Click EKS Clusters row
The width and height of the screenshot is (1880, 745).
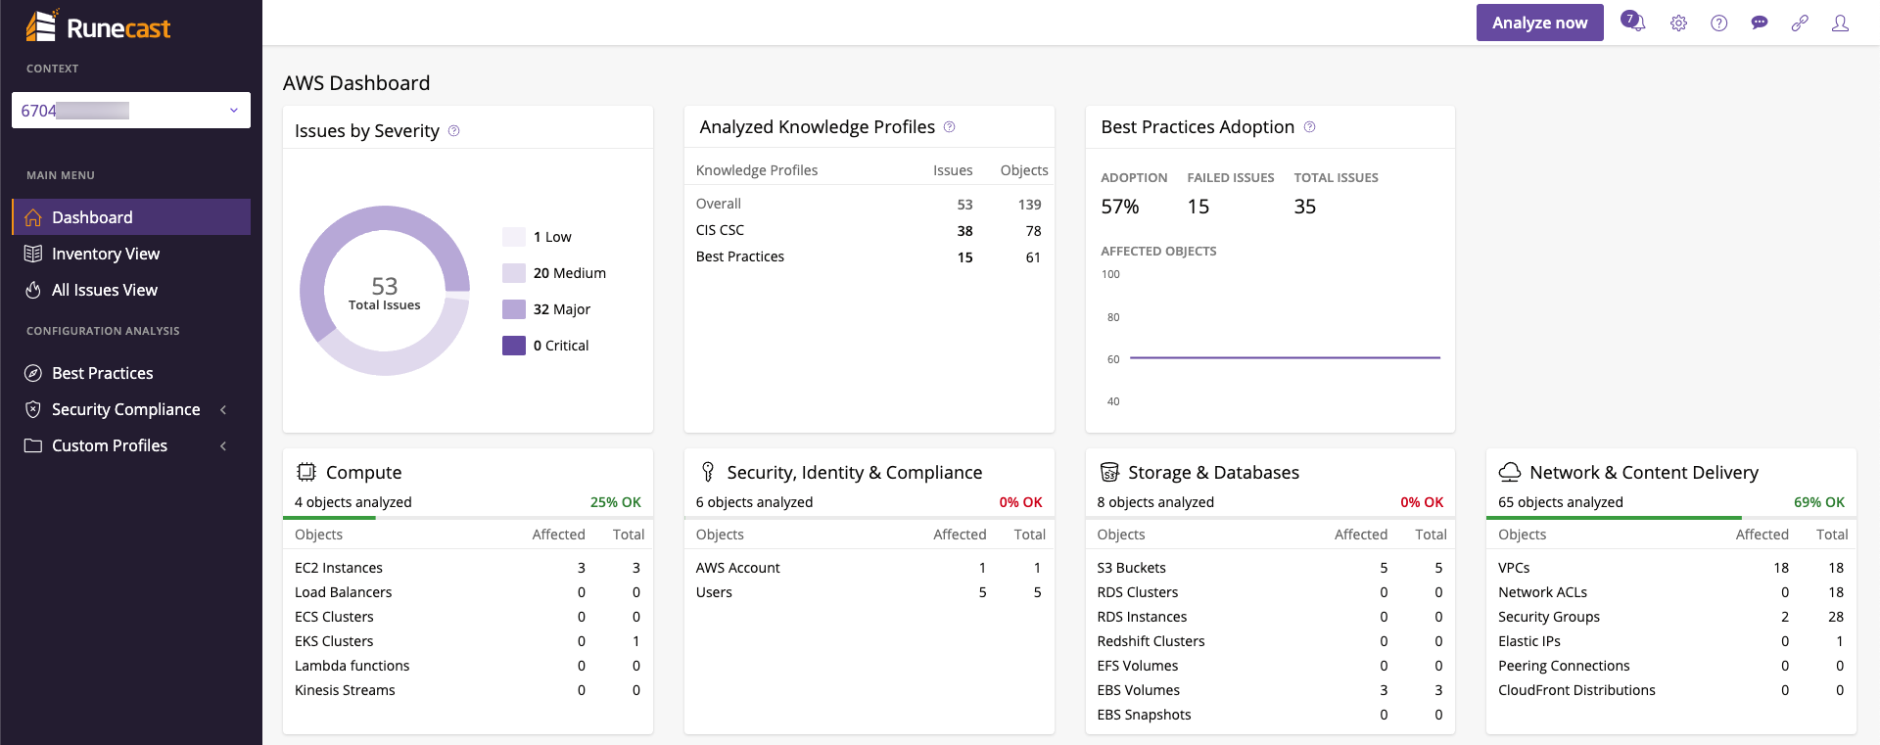point(468,641)
